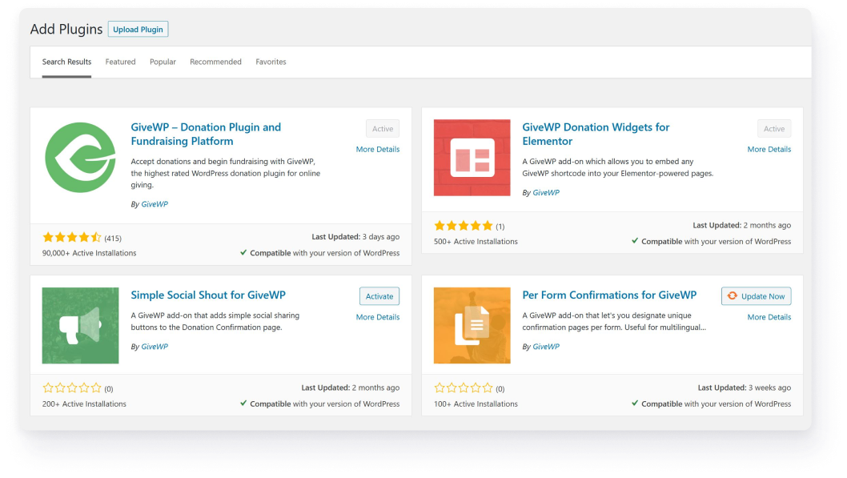Click the GiveWP plugin star rating
Screen dimensions: 847x478
pos(72,238)
